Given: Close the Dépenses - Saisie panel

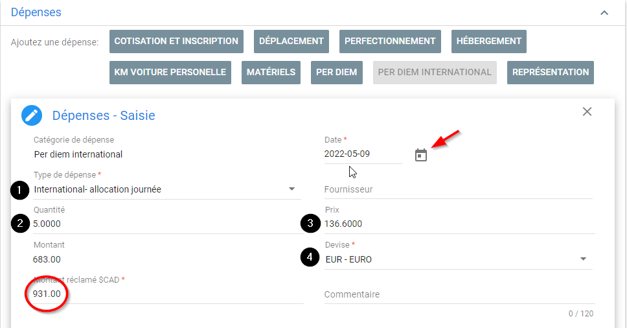Looking at the screenshot, I should [587, 111].
